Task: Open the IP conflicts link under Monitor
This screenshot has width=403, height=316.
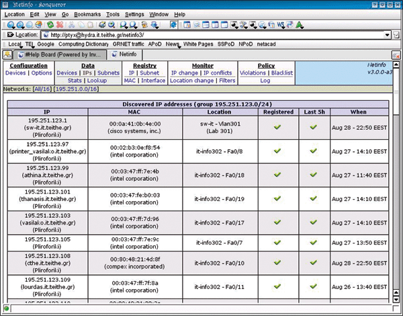Action: click(219, 73)
